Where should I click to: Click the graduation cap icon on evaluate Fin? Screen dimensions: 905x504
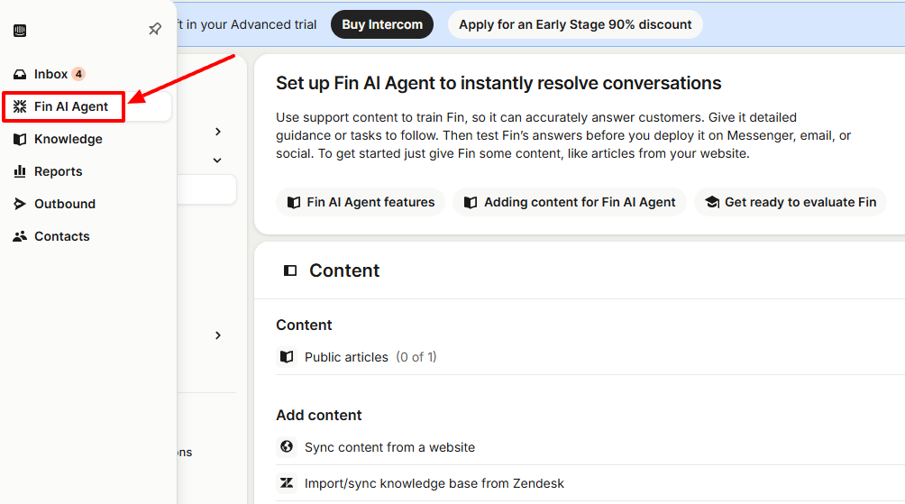(x=712, y=202)
